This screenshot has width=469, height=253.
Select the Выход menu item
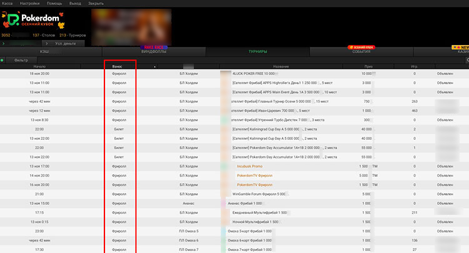(75, 3)
